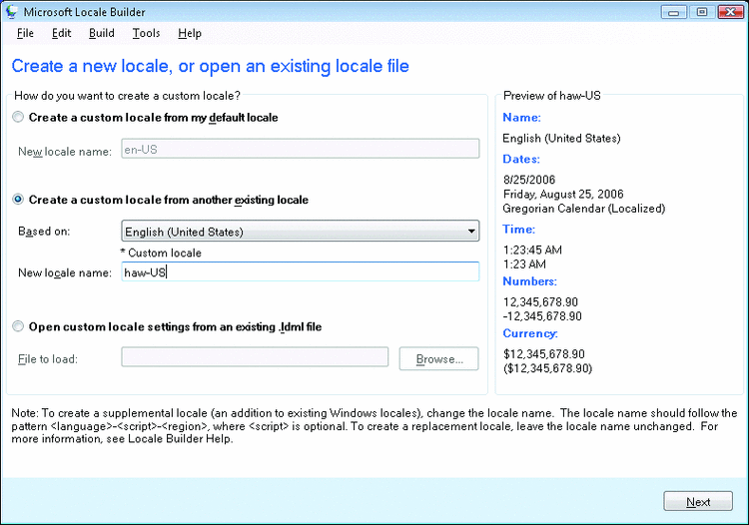Click the 'Numbers:' preview heading
The height and width of the screenshot is (525, 749).
tap(529, 281)
